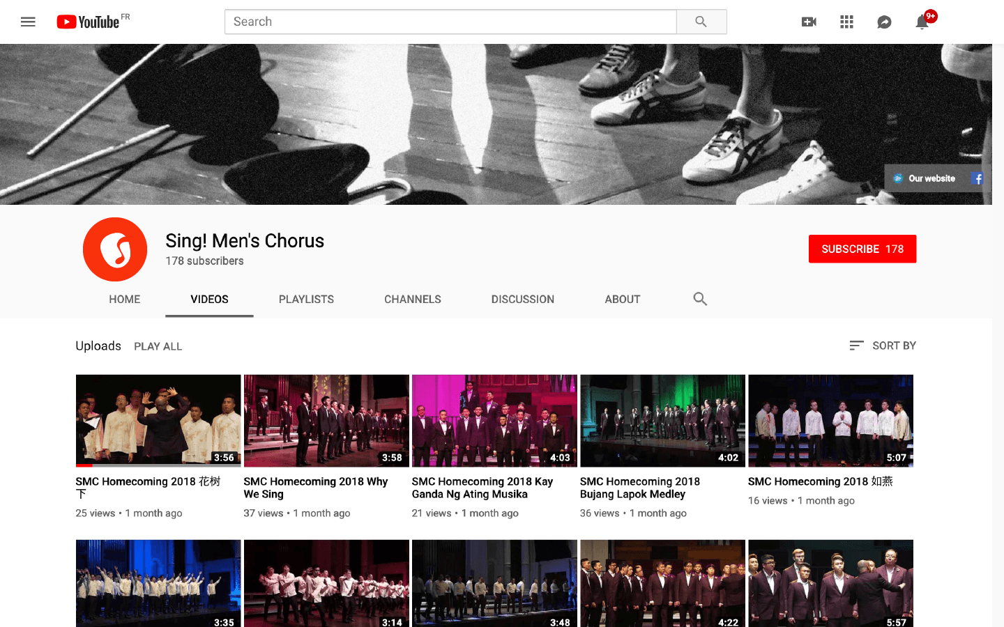
Task: Open Why We Sing video thumbnail
Action: point(326,421)
